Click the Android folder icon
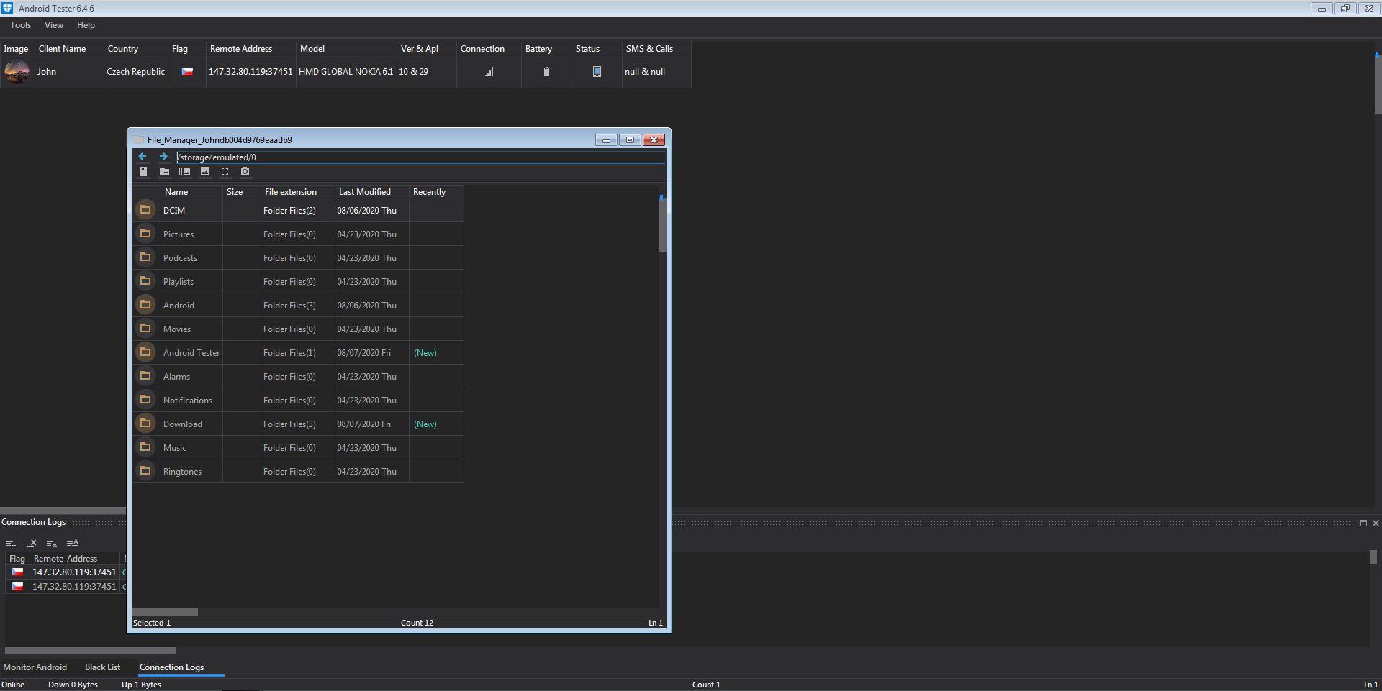Screen dimensions: 1382x691 pos(145,305)
